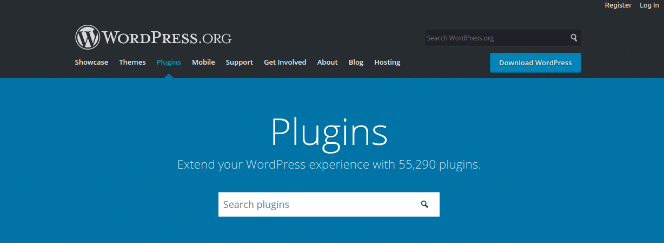Visit the Support section
The width and height of the screenshot is (664, 243).
(x=239, y=63)
